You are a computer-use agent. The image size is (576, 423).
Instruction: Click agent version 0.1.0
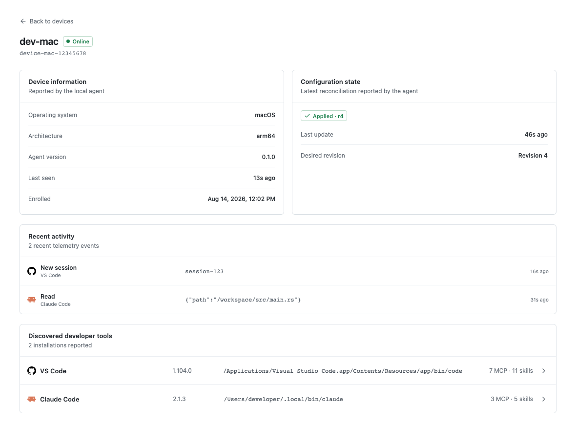click(x=268, y=157)
